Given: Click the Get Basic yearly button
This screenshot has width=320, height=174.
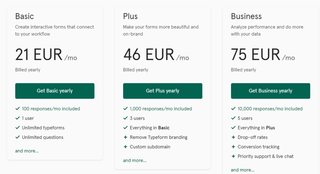Looking at the screenshot, I should click(55, 91).
